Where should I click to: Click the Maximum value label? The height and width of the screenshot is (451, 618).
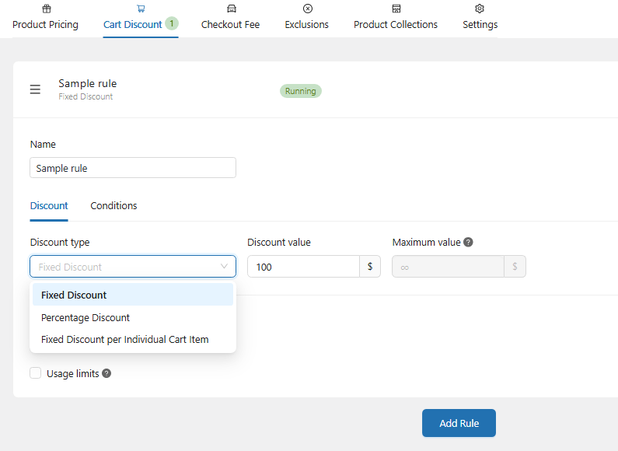click(427, 243)
